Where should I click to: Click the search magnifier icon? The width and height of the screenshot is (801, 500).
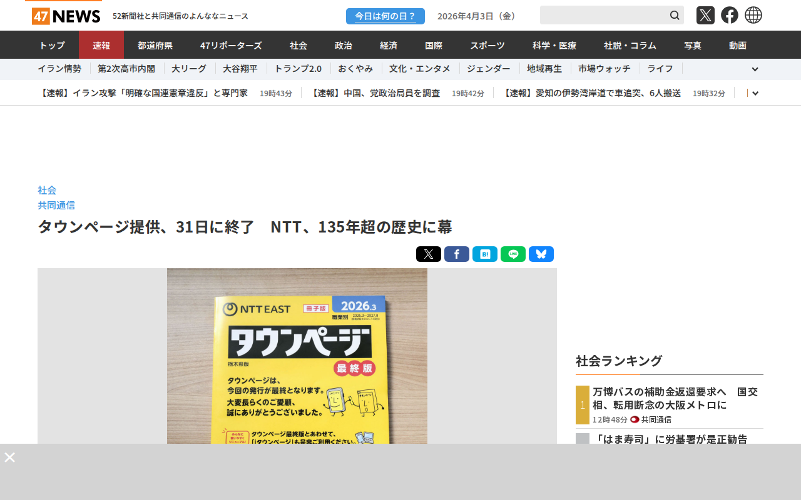pyautogui.click(x=675, y=15)
